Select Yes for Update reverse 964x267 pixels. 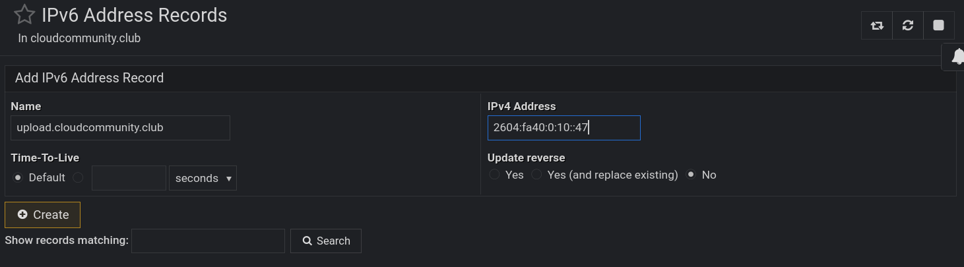494,175
